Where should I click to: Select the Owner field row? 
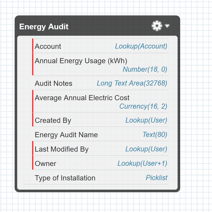pyautogui.click(x=45, y=164)
